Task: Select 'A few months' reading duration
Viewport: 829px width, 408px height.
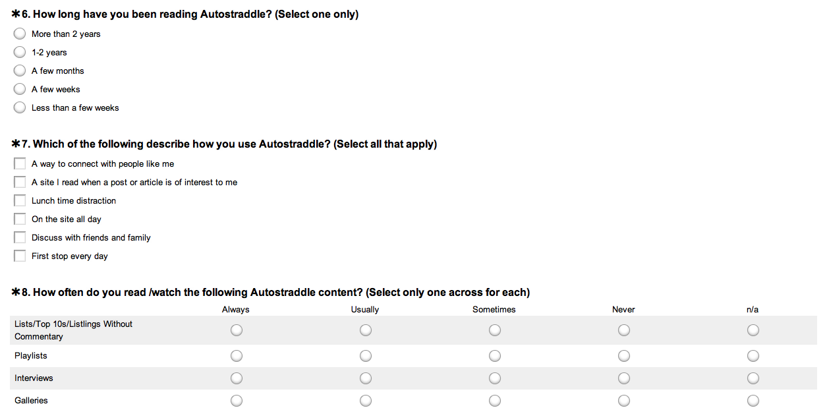Action: tap(20, 71)
